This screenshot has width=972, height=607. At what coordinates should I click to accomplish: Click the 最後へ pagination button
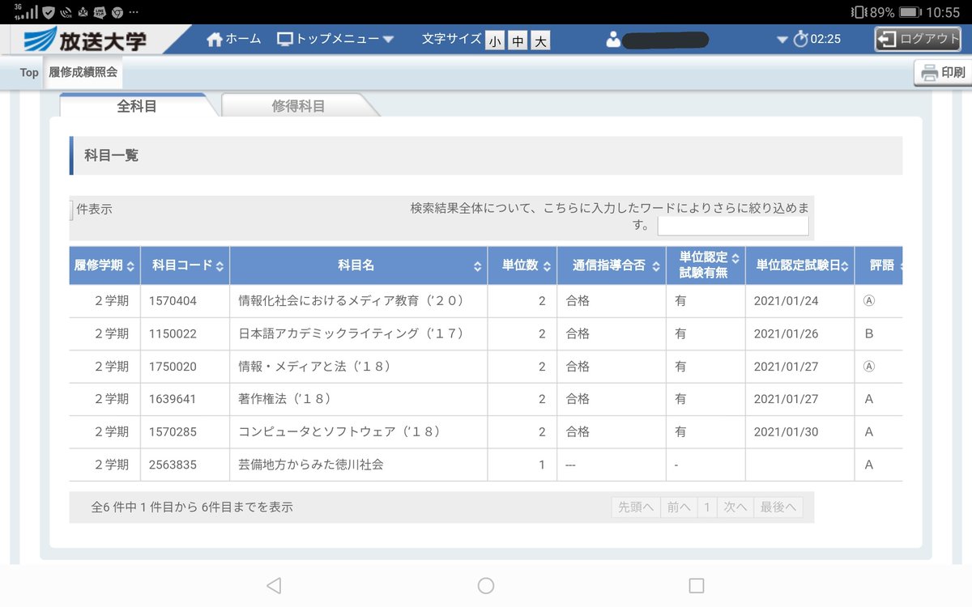tap(778, 506)
